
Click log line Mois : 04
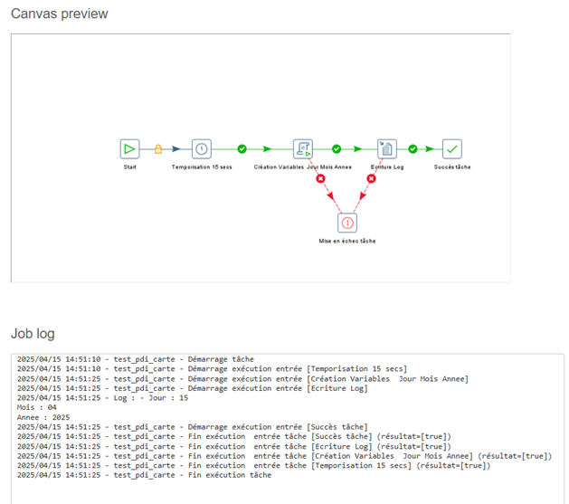pyautogui.click(x=37, y=407)
